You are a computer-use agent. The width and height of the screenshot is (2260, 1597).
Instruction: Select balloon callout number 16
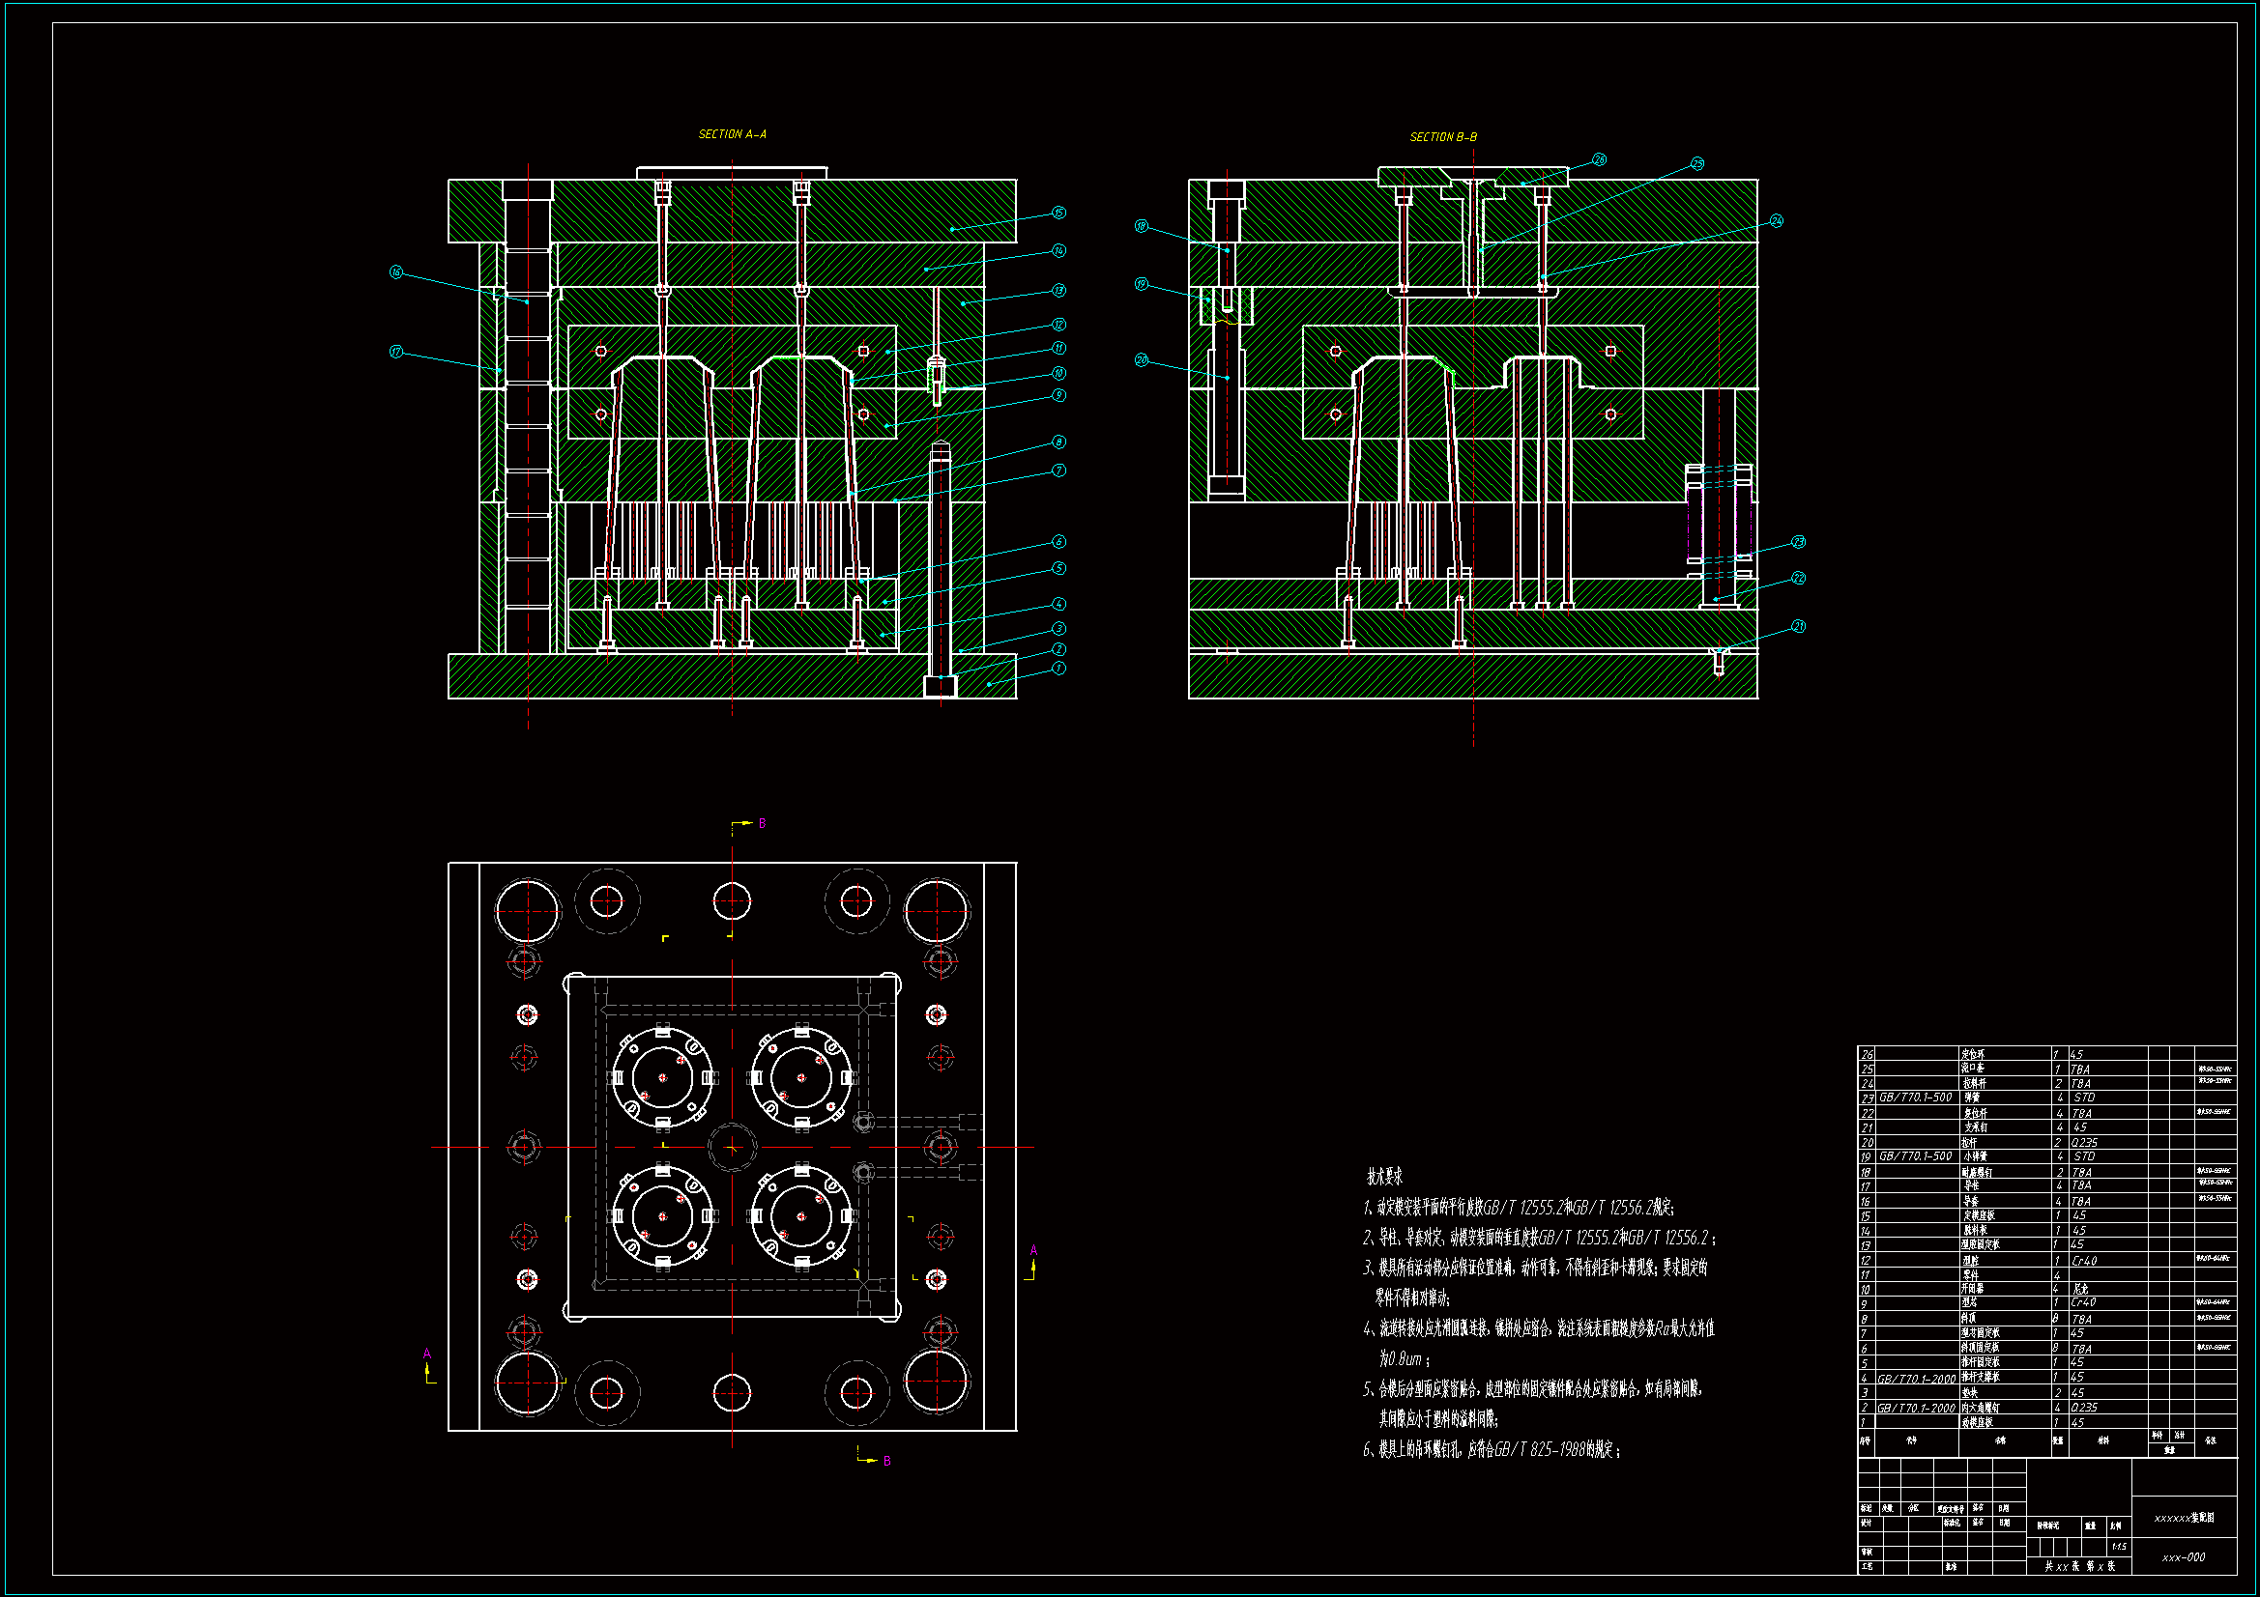pyautogui.click(x=396, y=271)
